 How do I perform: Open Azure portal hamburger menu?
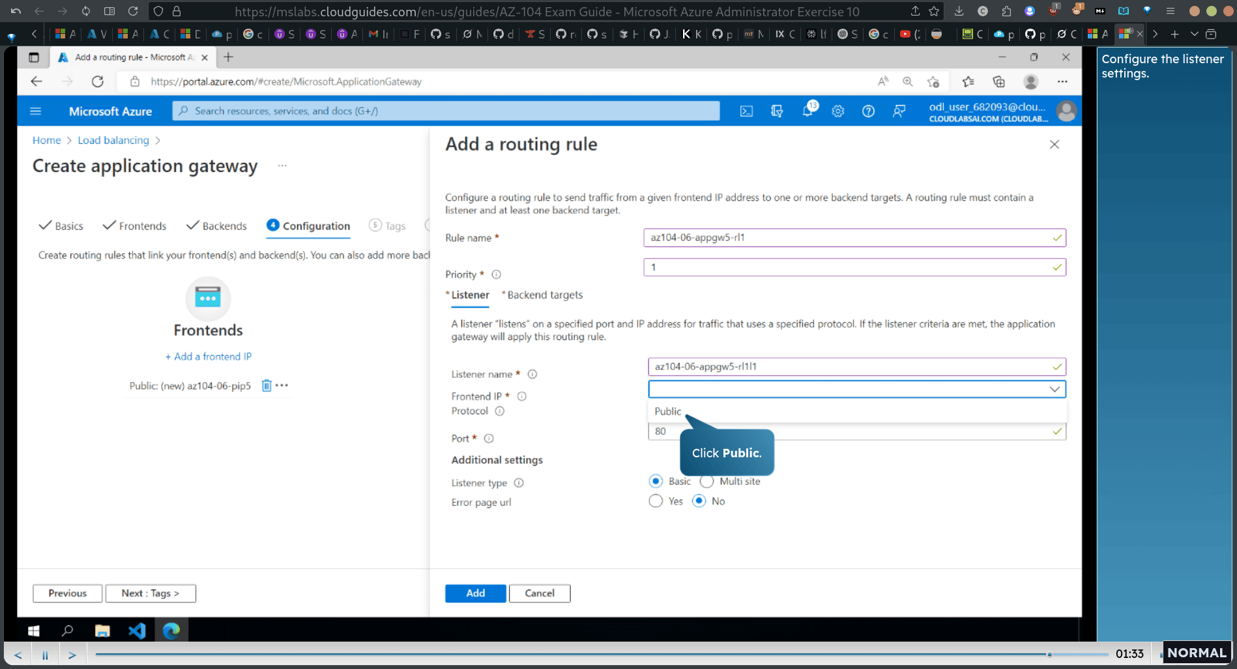pos(36,111)
